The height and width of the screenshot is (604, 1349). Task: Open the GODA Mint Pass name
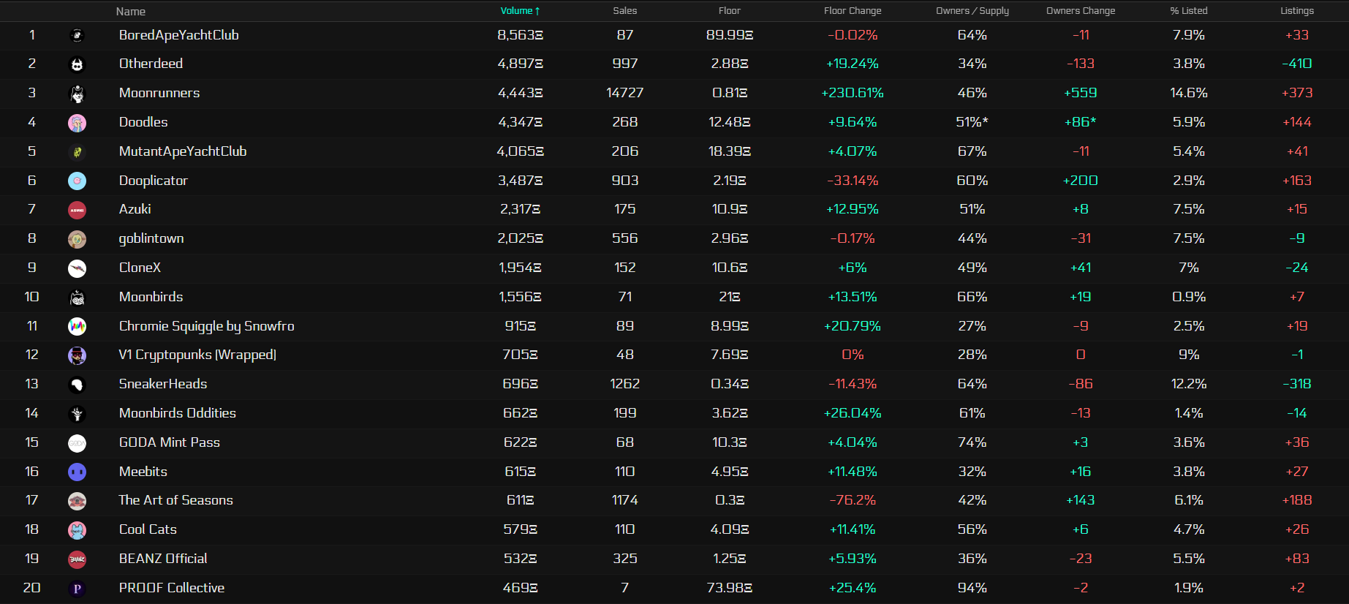170,442
